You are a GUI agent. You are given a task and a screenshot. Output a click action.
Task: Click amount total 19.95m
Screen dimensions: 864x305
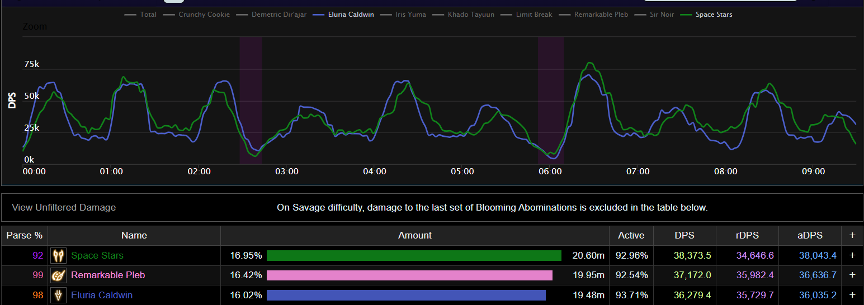tap(588, 275)
